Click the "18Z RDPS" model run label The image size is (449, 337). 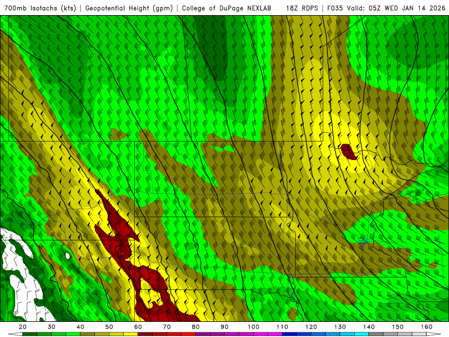pyautogui.click(x=302, y=8)
